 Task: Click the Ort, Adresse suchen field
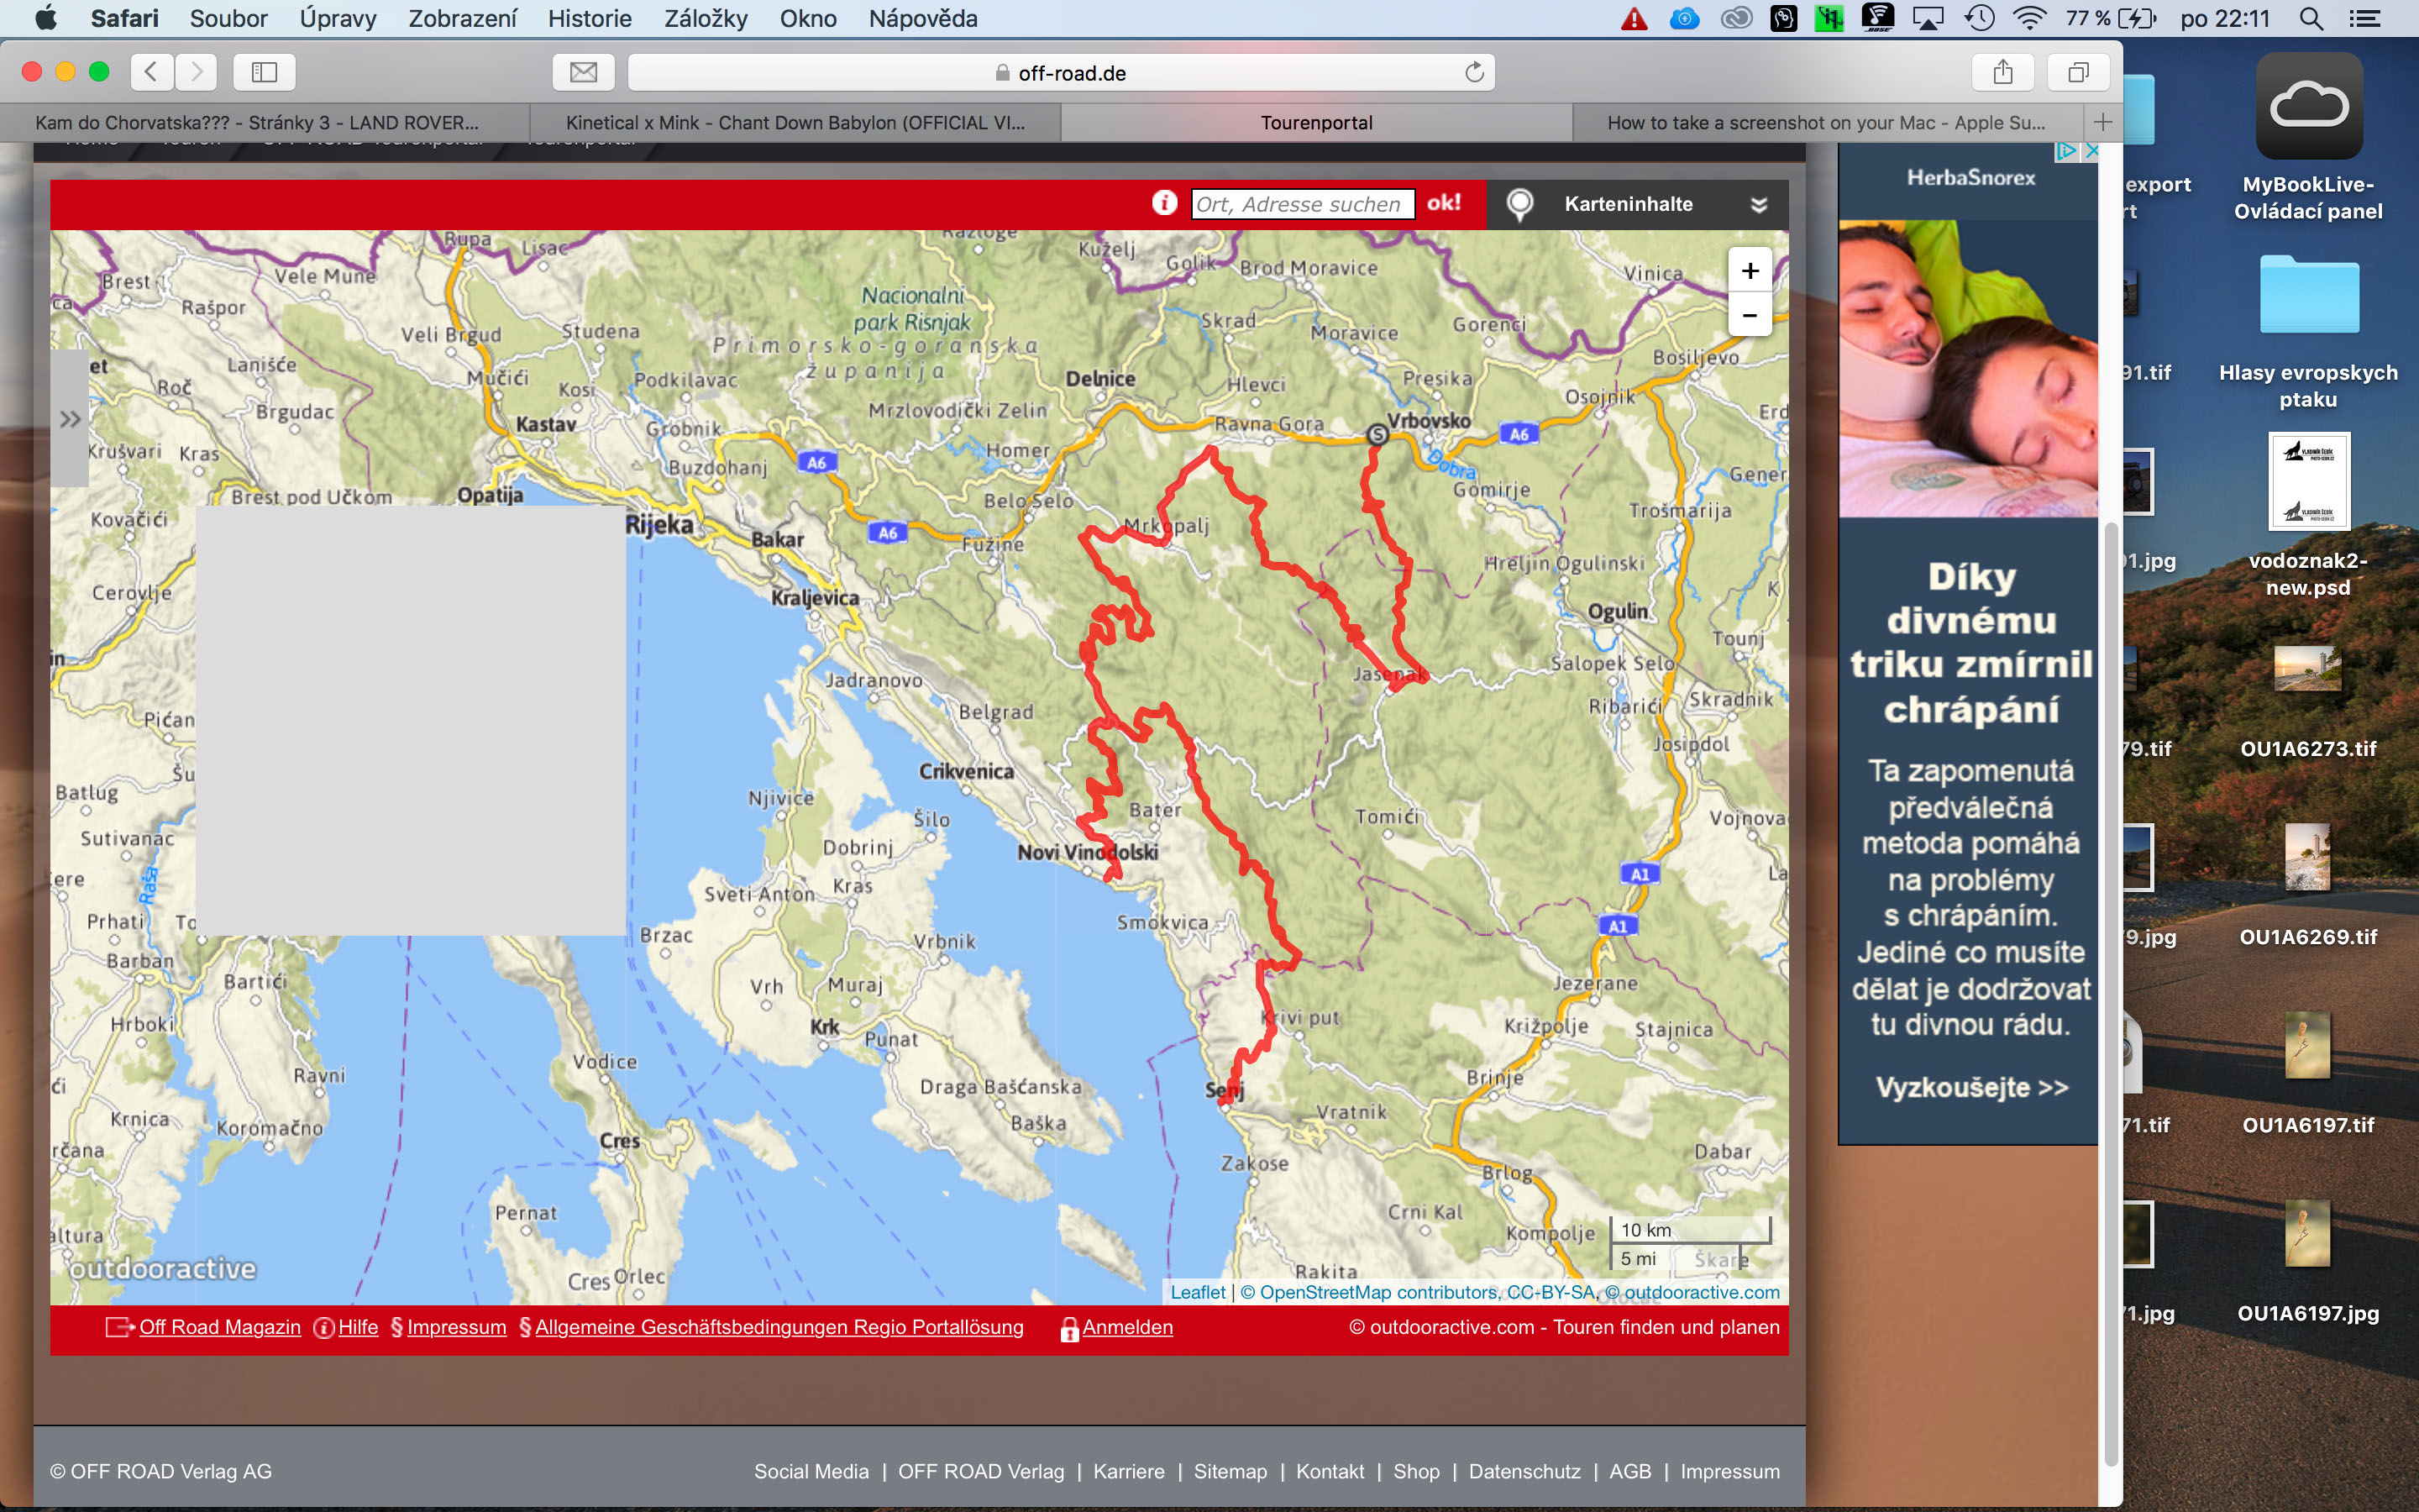(1301, 204)
